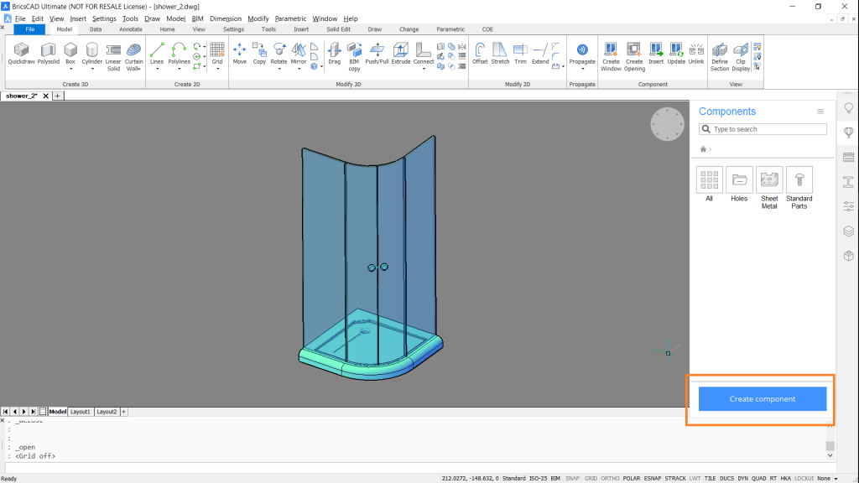
Task: Select the Stretch tool
Action: 500,50
